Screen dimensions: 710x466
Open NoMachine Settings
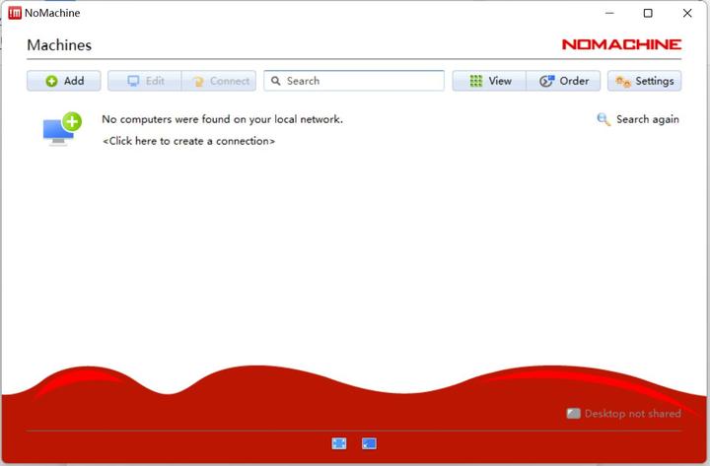tap(644, 81)
